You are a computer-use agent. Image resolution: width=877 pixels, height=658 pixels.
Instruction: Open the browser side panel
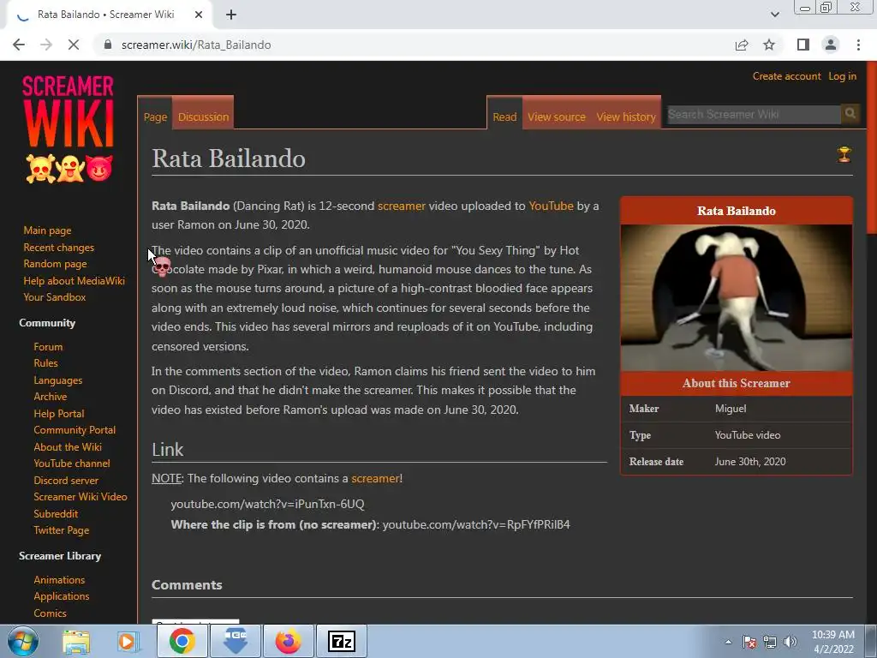pyautogui.click(x=803, y=45)
